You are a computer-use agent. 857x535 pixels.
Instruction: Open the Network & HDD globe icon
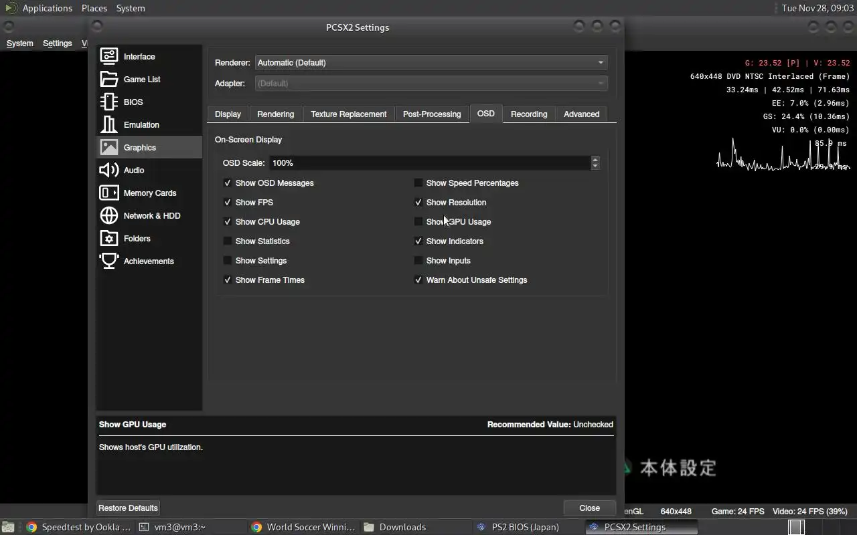tap(109, 215)
